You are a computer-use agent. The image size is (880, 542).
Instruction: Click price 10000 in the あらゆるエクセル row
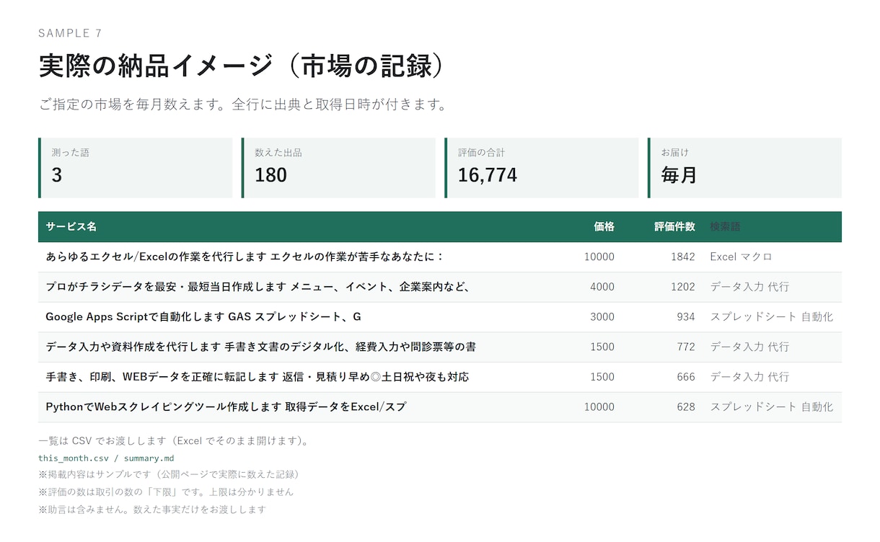tap(599, 257)
